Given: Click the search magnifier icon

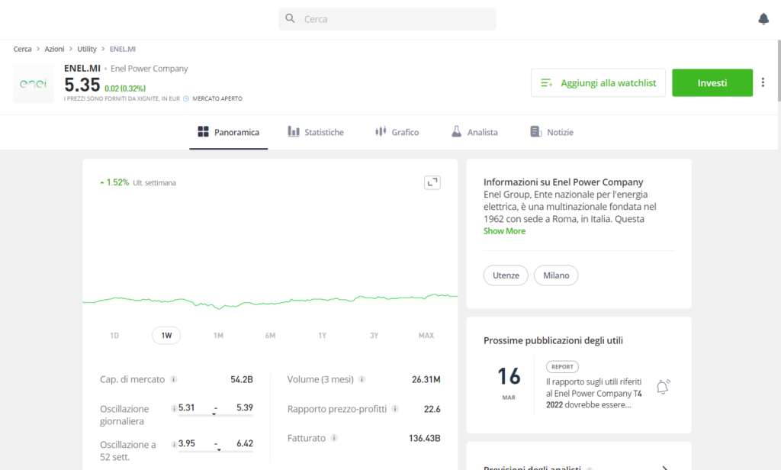Looking at the screenshot, I should pyautogui.click(x=290, y=18).
